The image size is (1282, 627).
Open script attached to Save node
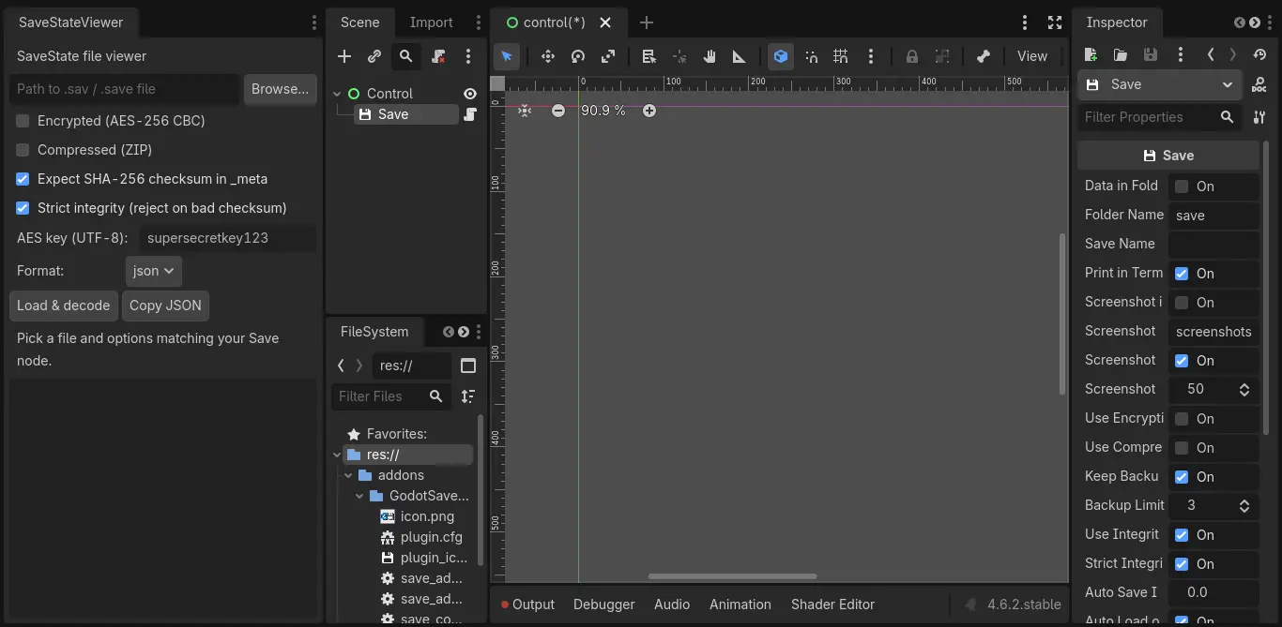point(470,114)
